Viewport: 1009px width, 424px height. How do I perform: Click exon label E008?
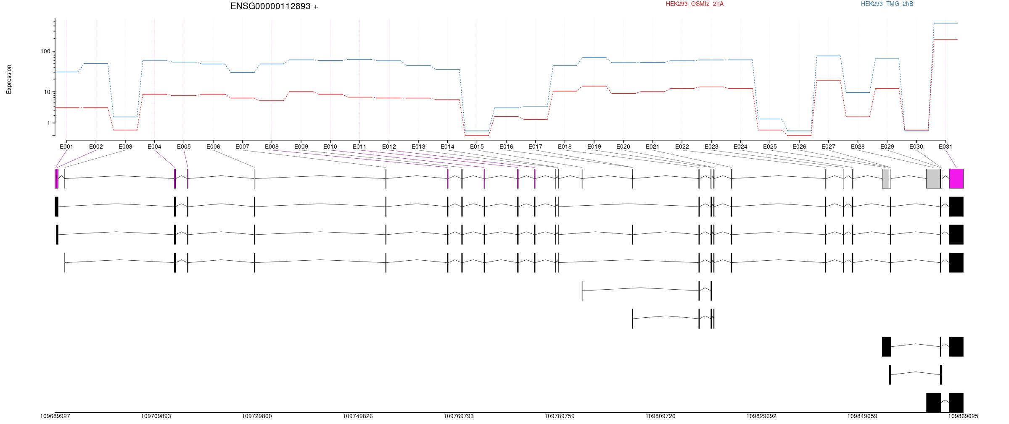click(272, 147)
